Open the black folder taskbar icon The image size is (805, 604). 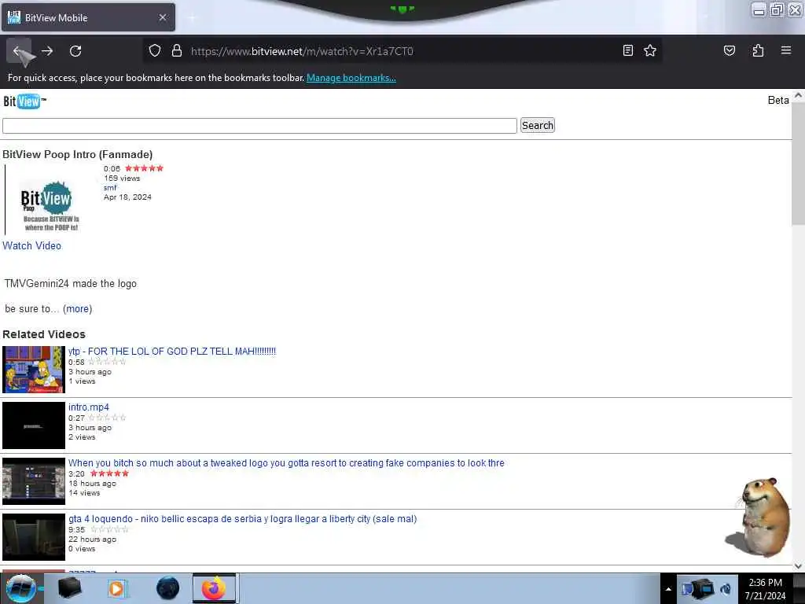[69, 588]
